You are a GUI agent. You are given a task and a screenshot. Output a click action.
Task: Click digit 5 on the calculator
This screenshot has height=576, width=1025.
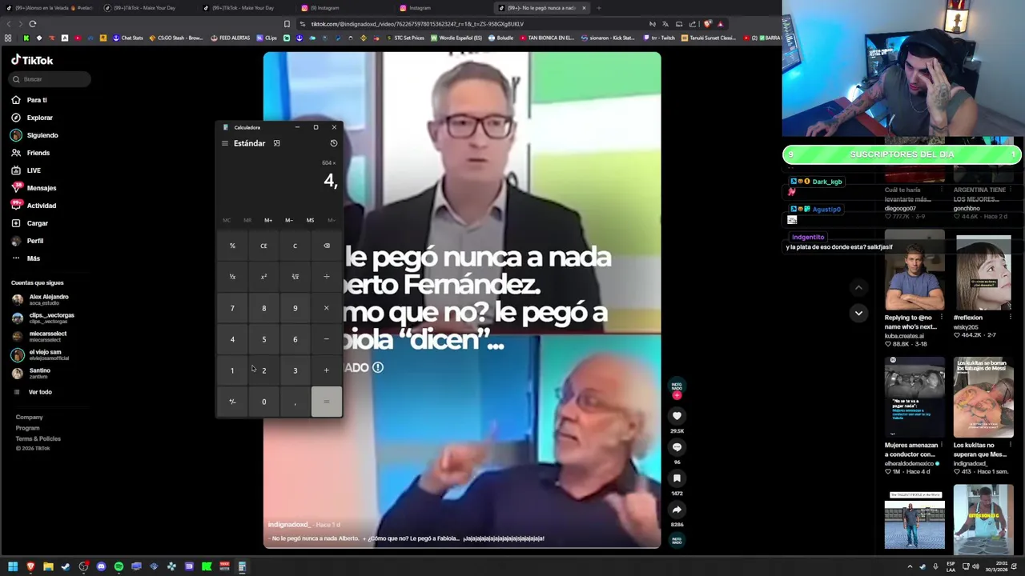click(263, 339)
